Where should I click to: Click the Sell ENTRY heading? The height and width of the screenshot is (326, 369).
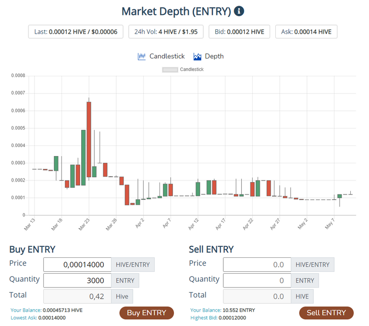[211, 249]
